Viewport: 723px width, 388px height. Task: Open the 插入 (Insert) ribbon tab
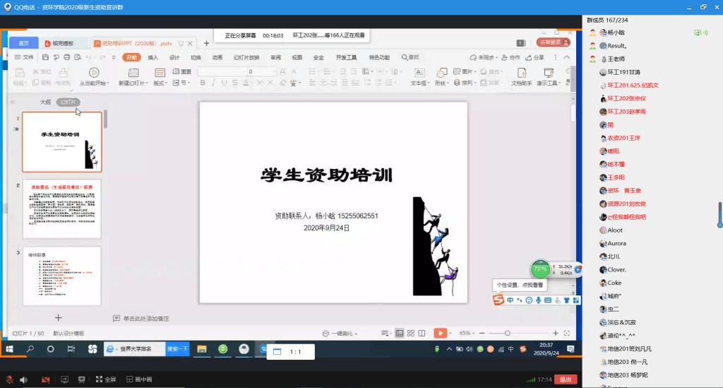tap(153, 57)
